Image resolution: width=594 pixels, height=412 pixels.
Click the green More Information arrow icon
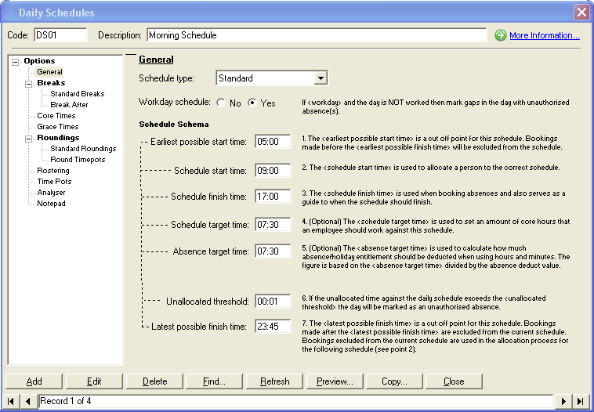coord(501,35)
